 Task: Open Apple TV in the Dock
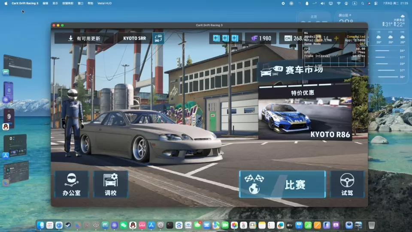tap(290, 225)
